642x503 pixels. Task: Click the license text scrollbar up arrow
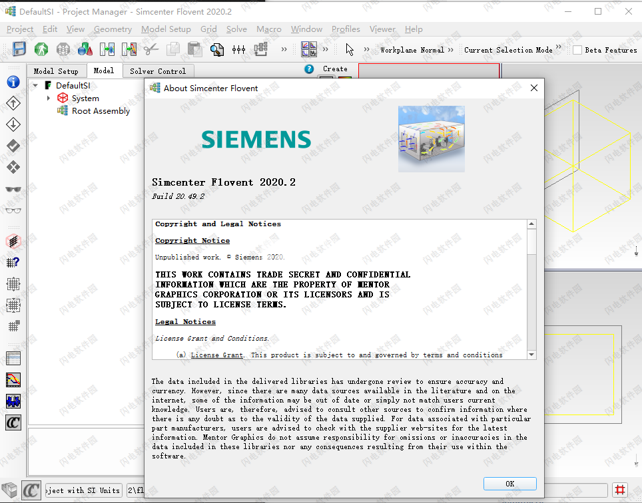[x=531, y=224]
